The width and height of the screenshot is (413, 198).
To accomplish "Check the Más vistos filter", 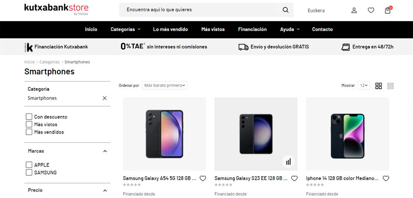I will (29, 124).
